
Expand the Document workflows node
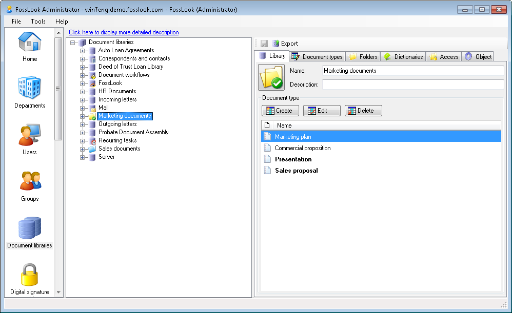tap(82, 75)
